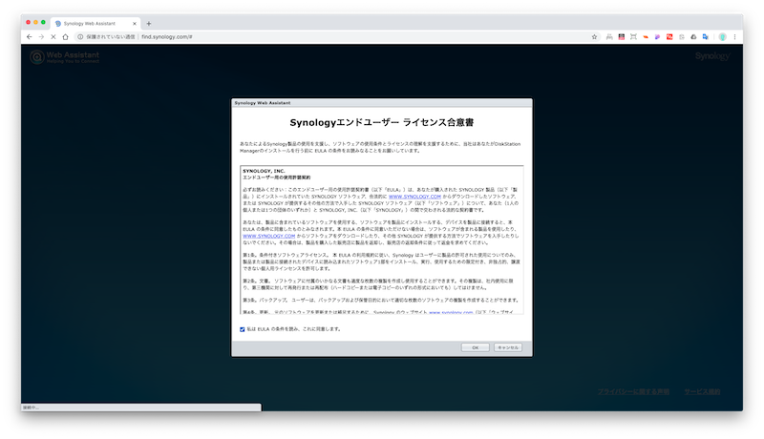Stop loading the page

point(53,37)
